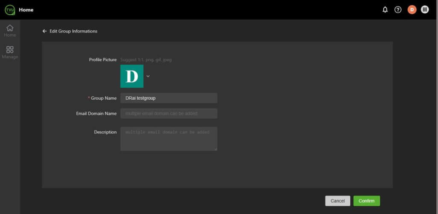
Task: Click the Edit Group Informations heading text
Action: [73, 31]
